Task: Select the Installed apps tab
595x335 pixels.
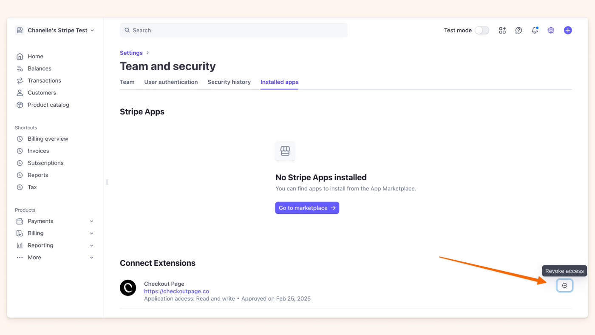Action: 279,82
